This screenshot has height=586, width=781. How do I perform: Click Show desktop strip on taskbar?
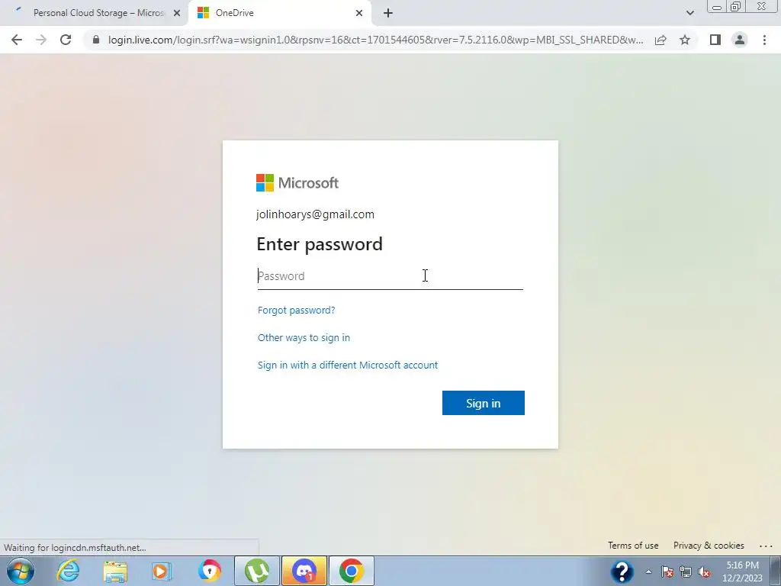(x=776, y=572)
